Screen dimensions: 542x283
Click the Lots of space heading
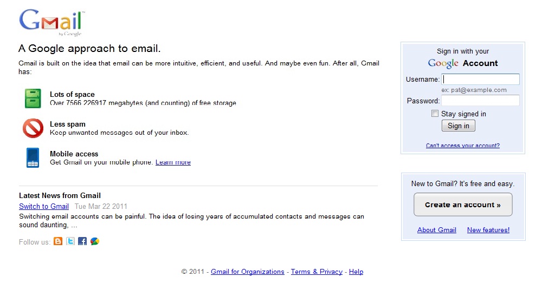72,94
